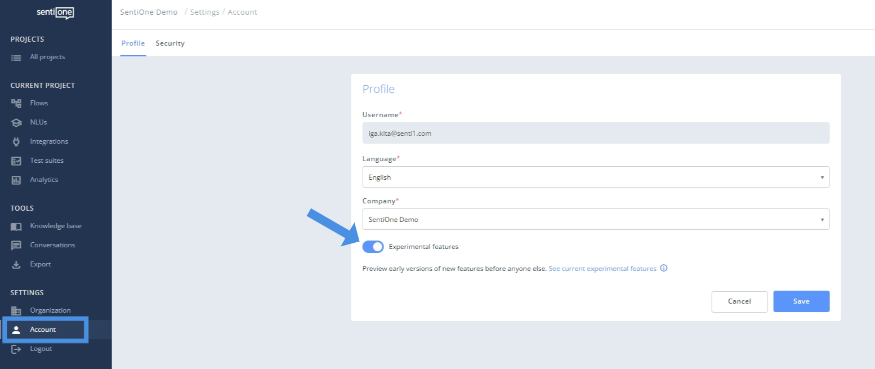The image size is (875, 369).
Task: Switch to the Profile tab
Action: 133,43
